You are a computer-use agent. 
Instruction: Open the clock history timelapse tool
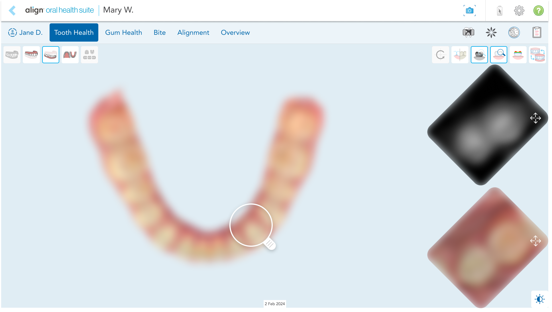tap(514, 32)
